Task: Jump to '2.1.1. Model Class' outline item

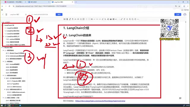Action: coord(15,53)
